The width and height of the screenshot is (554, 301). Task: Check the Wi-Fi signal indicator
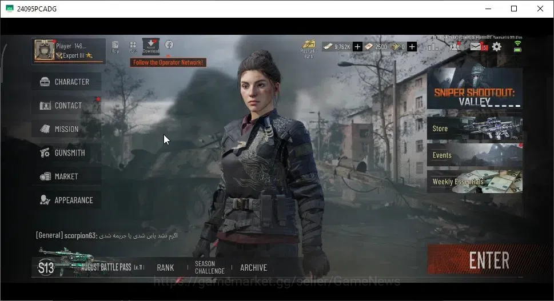[x=517, y=43]
